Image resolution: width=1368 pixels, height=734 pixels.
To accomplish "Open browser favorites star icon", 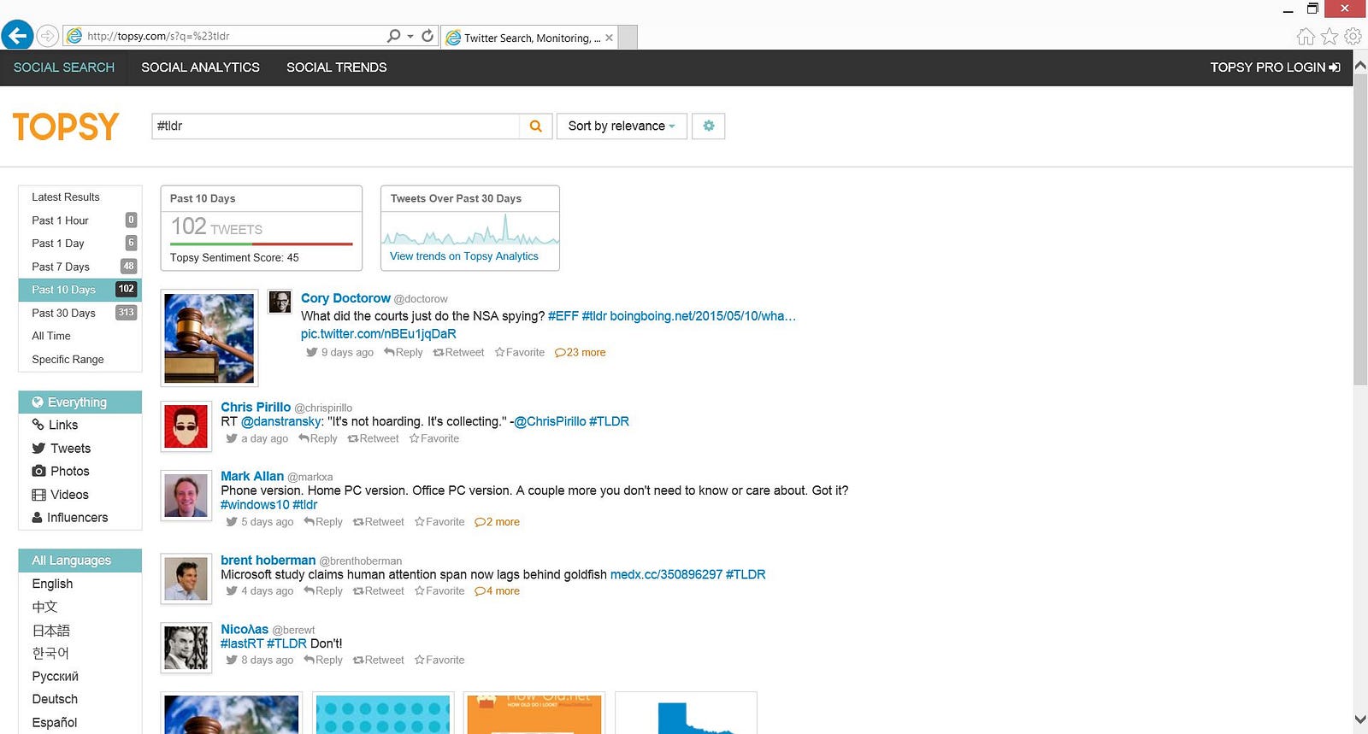I will coord(1330,36).
